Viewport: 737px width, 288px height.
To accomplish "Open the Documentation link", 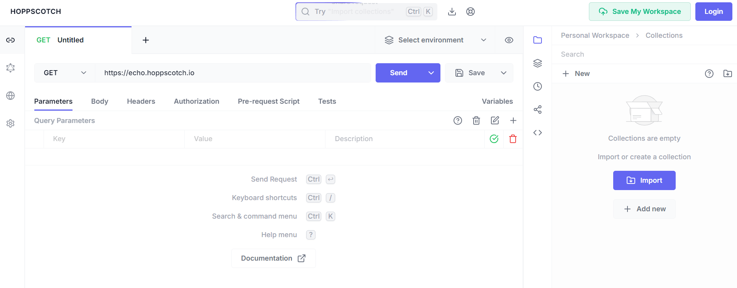I will (273, 258).
